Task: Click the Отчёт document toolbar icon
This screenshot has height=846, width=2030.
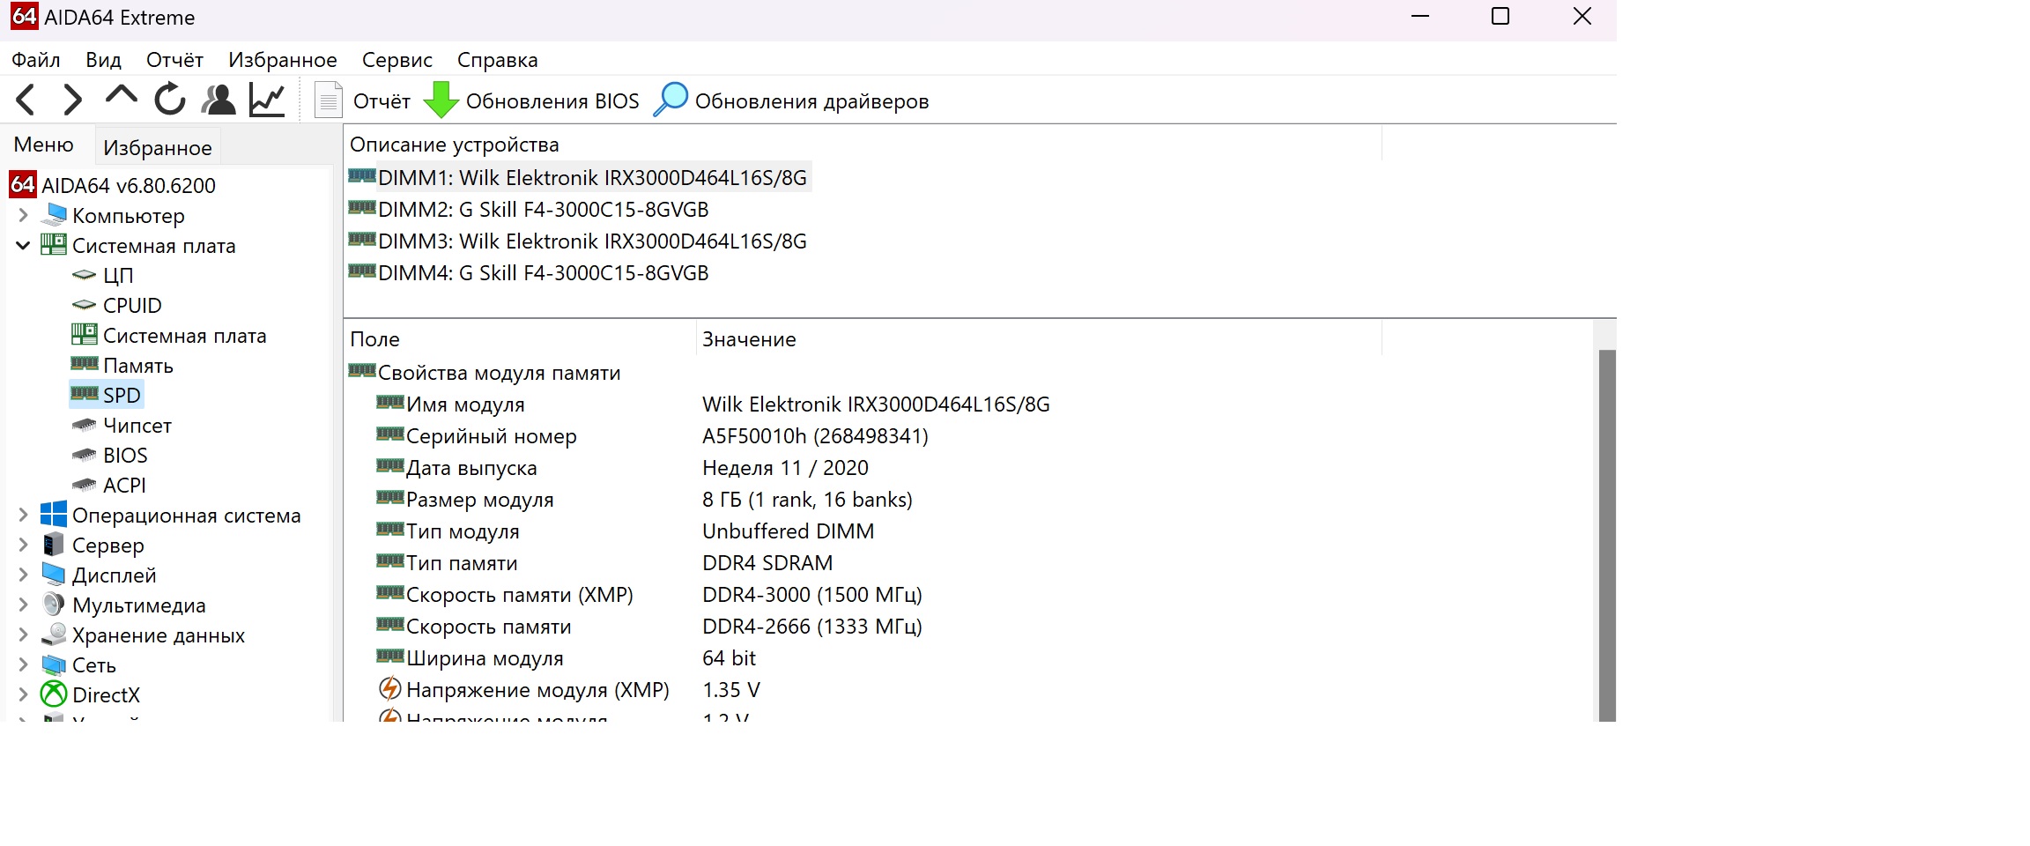Action: click(329, 100)
